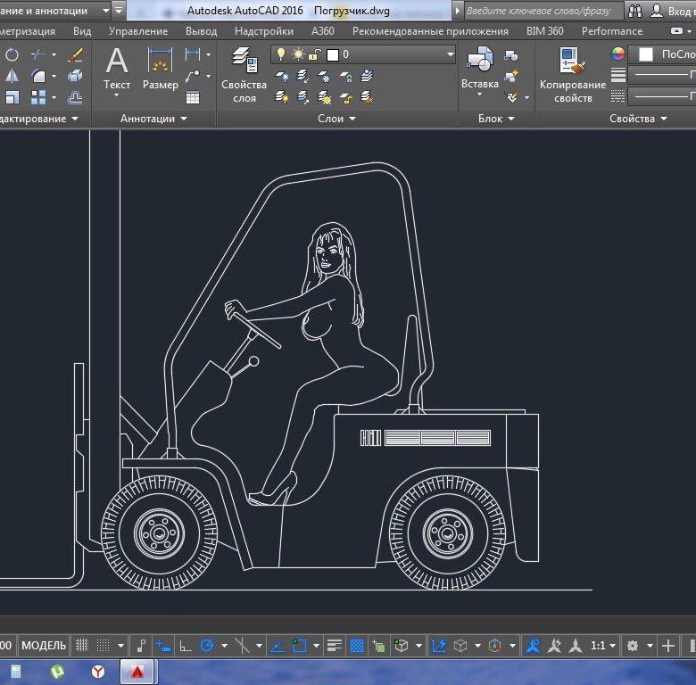Screen dimensions: 696x685
Task: Open AutoCAD from the Windows taskbar
Action: pyautogui.click(x=139, y=671)
